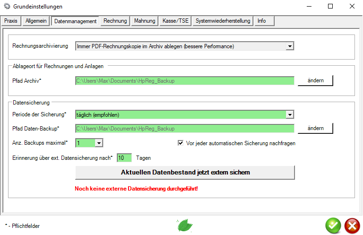Click the red 'Noch keine externe Datensicherung' warning
Image resolution: width=363 pixels, height=235 pixels.
[x=136, y=189]
